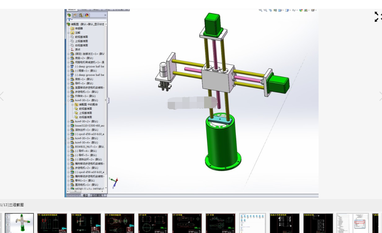Screen dimensions: 382x233
Task: Open the DisplayManager color wheel tab
Action: 87,15
